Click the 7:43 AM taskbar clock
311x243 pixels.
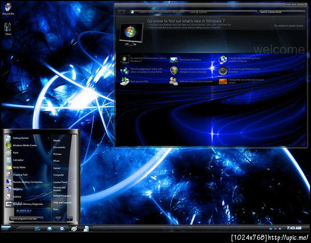(294, 228)
